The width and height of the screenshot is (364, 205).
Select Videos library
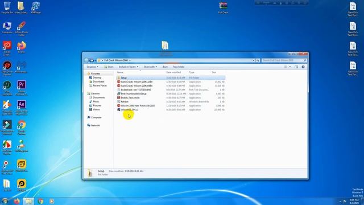(96, 109)
